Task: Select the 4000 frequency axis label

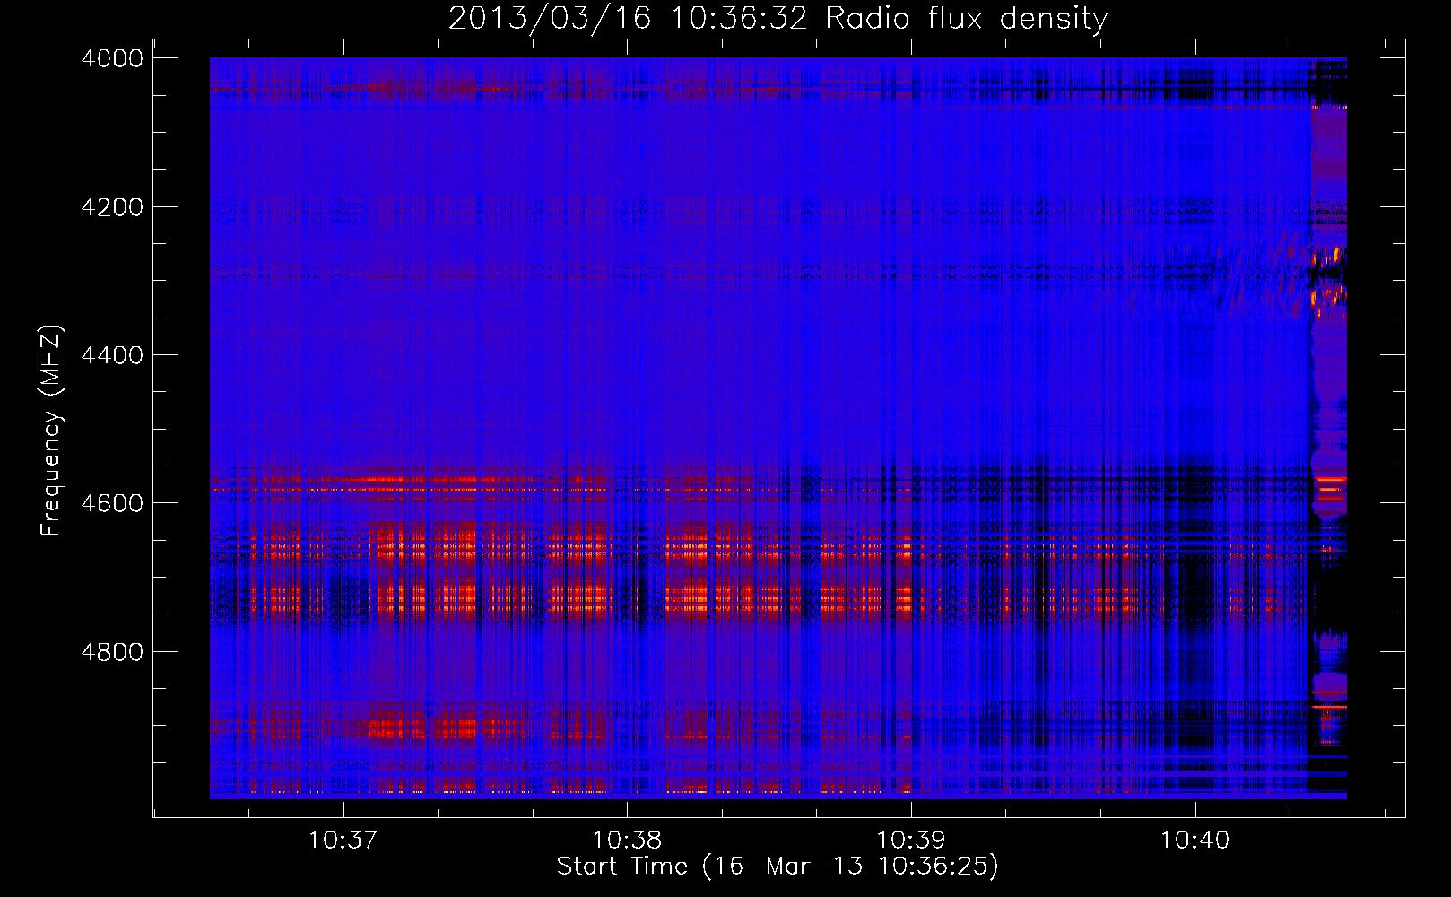Action: pyautogui.click(x=112, y=58)
